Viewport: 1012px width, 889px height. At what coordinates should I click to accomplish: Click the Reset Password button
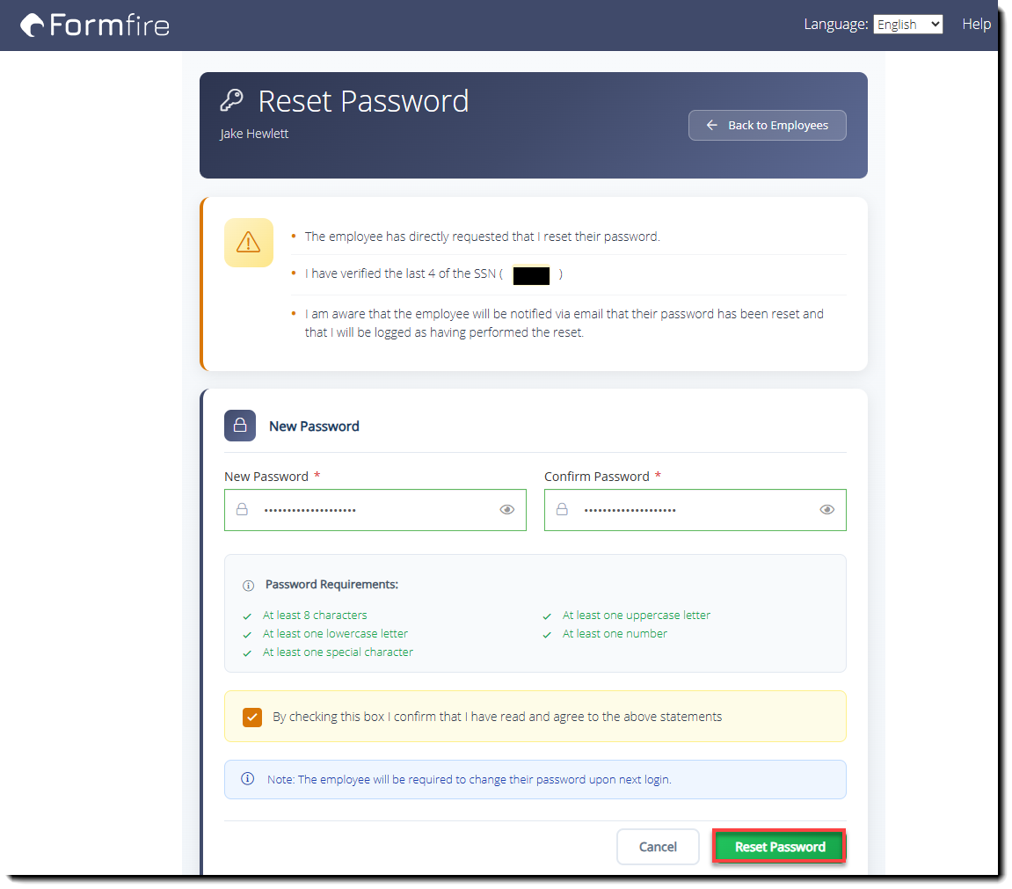778,847
